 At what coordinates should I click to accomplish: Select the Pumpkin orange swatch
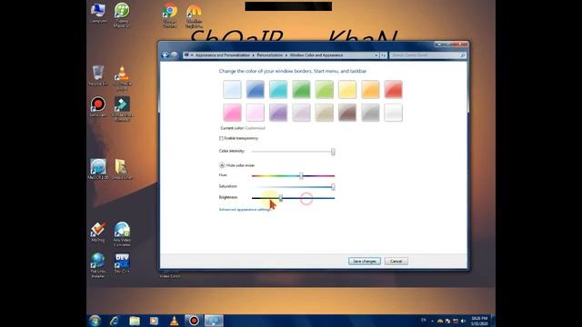370,89
